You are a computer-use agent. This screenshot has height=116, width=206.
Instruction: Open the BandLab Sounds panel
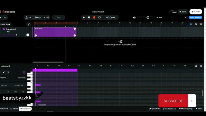coord(170,109)
